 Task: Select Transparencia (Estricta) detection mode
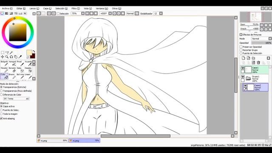1,87
